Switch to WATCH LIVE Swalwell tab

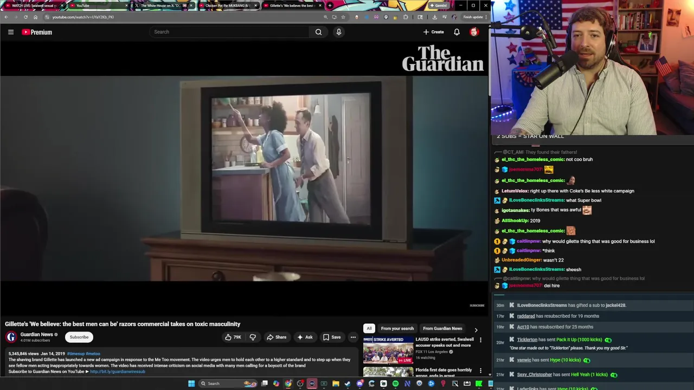(x=33, y=5)
